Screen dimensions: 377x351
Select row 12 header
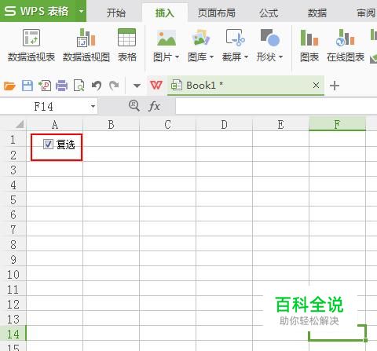[x=13, y=305]
